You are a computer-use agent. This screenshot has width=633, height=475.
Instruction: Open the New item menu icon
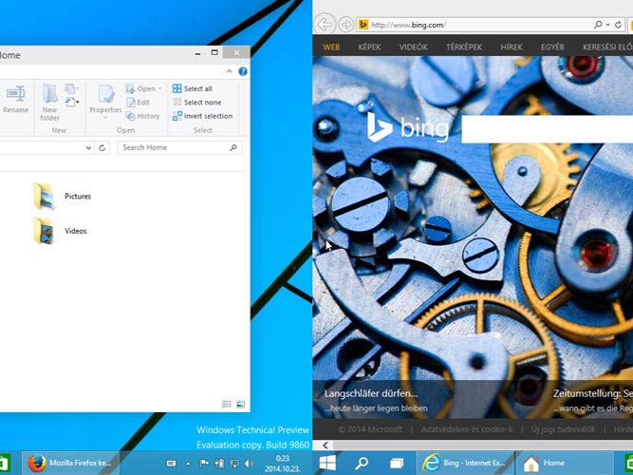pyautogui.click(x=71, y=88)
